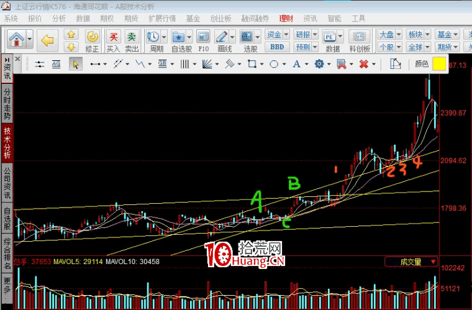This screenshot has height=310, width=472.
Task: Open the 理财 menu
Action: coord(286,19)
